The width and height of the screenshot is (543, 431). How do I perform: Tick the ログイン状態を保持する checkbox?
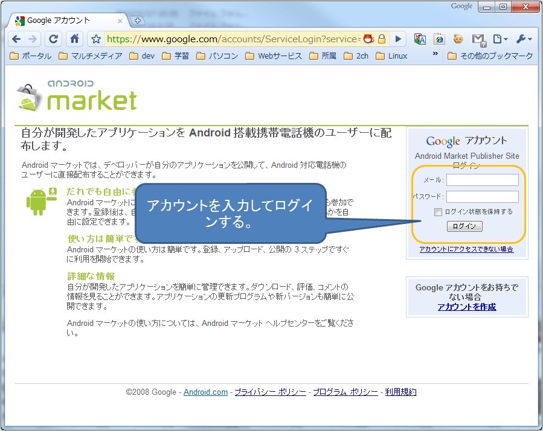tap(438, 212)
